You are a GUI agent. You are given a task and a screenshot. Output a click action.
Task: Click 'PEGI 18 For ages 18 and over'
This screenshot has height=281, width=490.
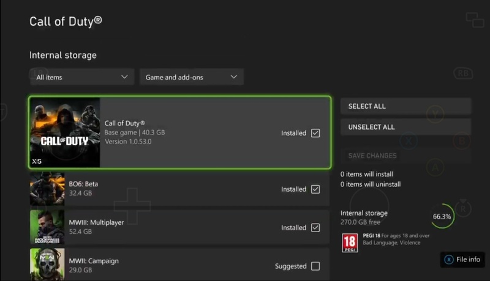click(x=396, y=236)
